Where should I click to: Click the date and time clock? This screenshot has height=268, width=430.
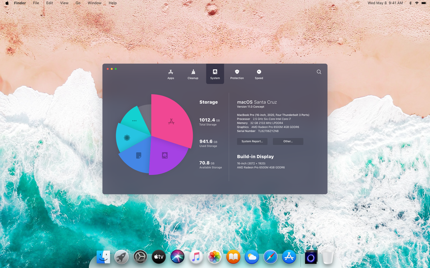coord(385,3)
